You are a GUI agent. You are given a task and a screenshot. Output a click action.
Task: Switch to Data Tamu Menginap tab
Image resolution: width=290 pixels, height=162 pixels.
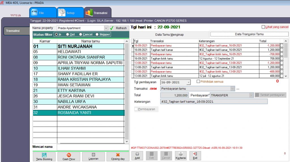coord(169,34)
